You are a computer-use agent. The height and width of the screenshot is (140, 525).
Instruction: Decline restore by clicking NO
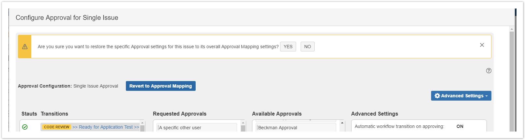[307, 47]
